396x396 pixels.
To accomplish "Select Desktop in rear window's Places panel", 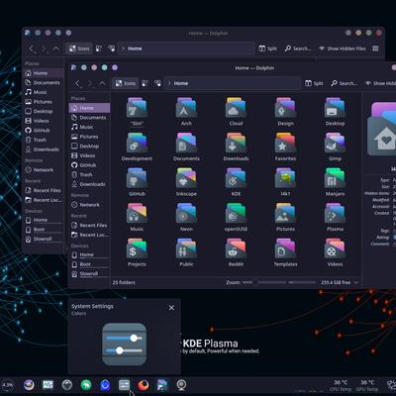I will point(44,111).
